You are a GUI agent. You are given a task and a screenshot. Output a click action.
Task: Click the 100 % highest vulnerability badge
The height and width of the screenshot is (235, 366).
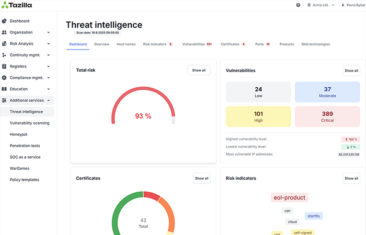tap(351, 139)
